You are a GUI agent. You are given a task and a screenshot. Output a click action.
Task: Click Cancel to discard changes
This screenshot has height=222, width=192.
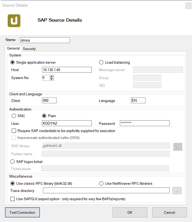tap(169, 212)
